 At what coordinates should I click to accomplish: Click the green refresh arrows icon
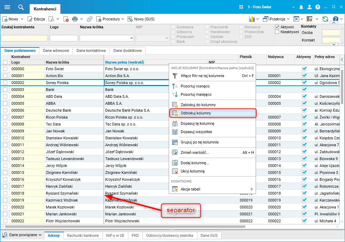(x=325, y=19)
